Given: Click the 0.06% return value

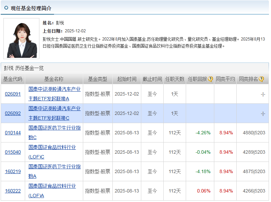Looking at the screenshot, I should pyautogui.click(x=204, y=191).
